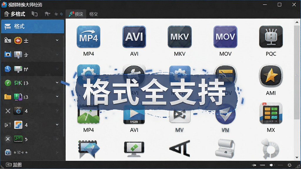The width and height of the screenshot is (301, 169).
Task: Click the pin arrow icon in status bar
Action: pos(254,165)
